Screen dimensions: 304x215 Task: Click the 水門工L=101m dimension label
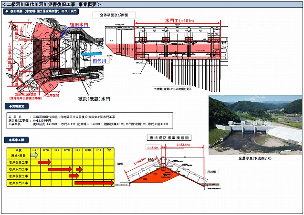(179, 20)
